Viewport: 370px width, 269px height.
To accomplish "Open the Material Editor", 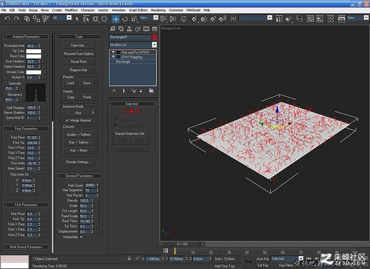I will [330, 19].
